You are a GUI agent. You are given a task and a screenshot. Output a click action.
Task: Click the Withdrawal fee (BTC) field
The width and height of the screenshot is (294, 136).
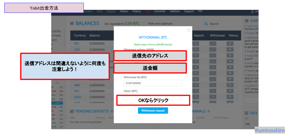point(153,83)
